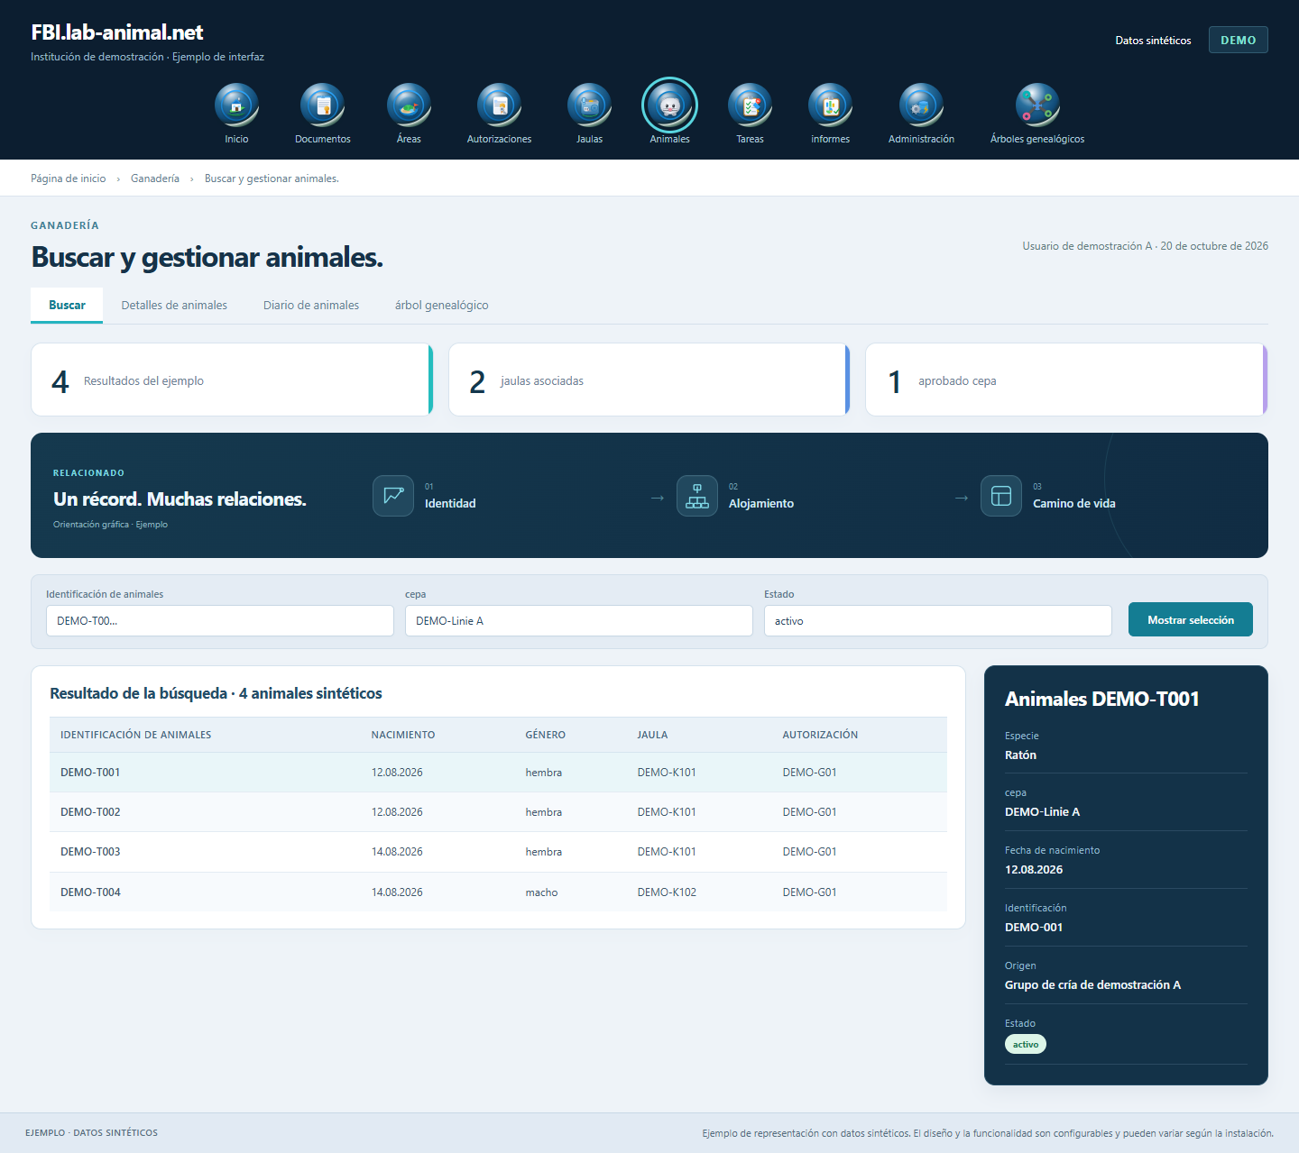Open the cepa field showing DEMO-Linie A
The image size is (1299, 1153).
tap(579, 621)
